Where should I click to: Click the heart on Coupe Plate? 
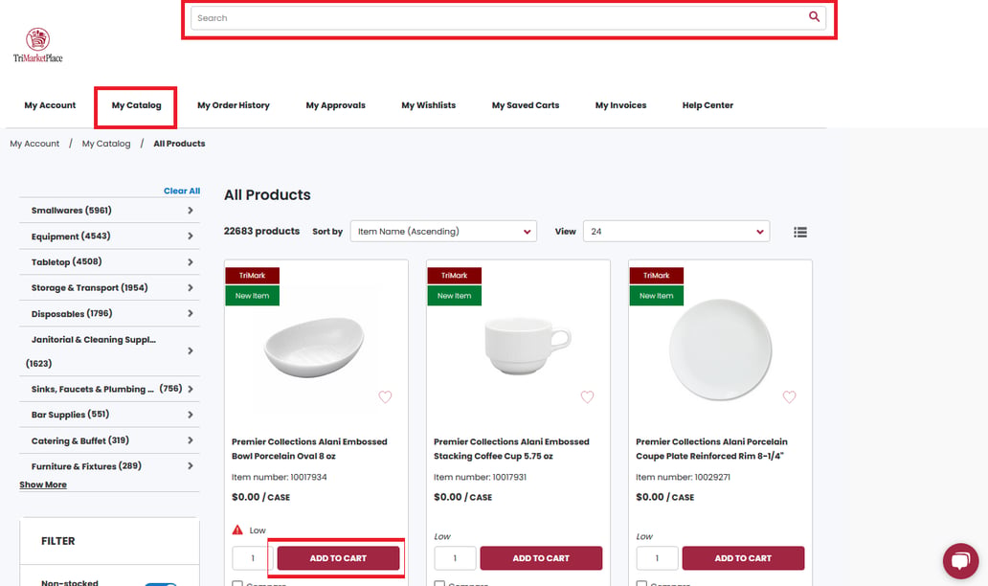coord(790,397)
